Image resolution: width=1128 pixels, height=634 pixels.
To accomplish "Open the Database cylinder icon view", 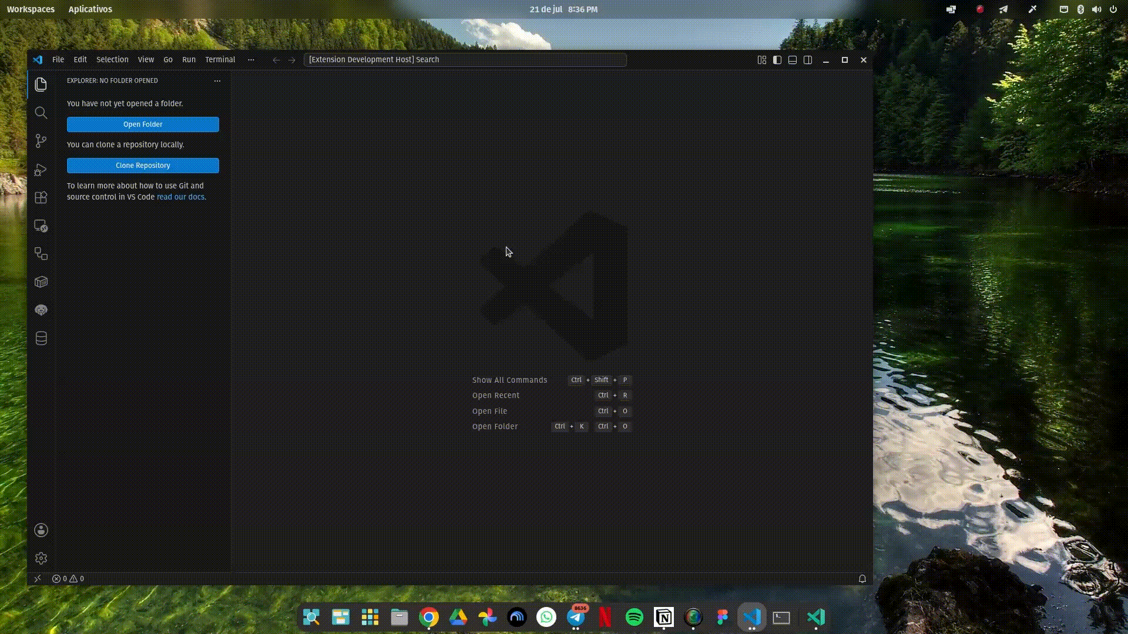I will (41, 338).
